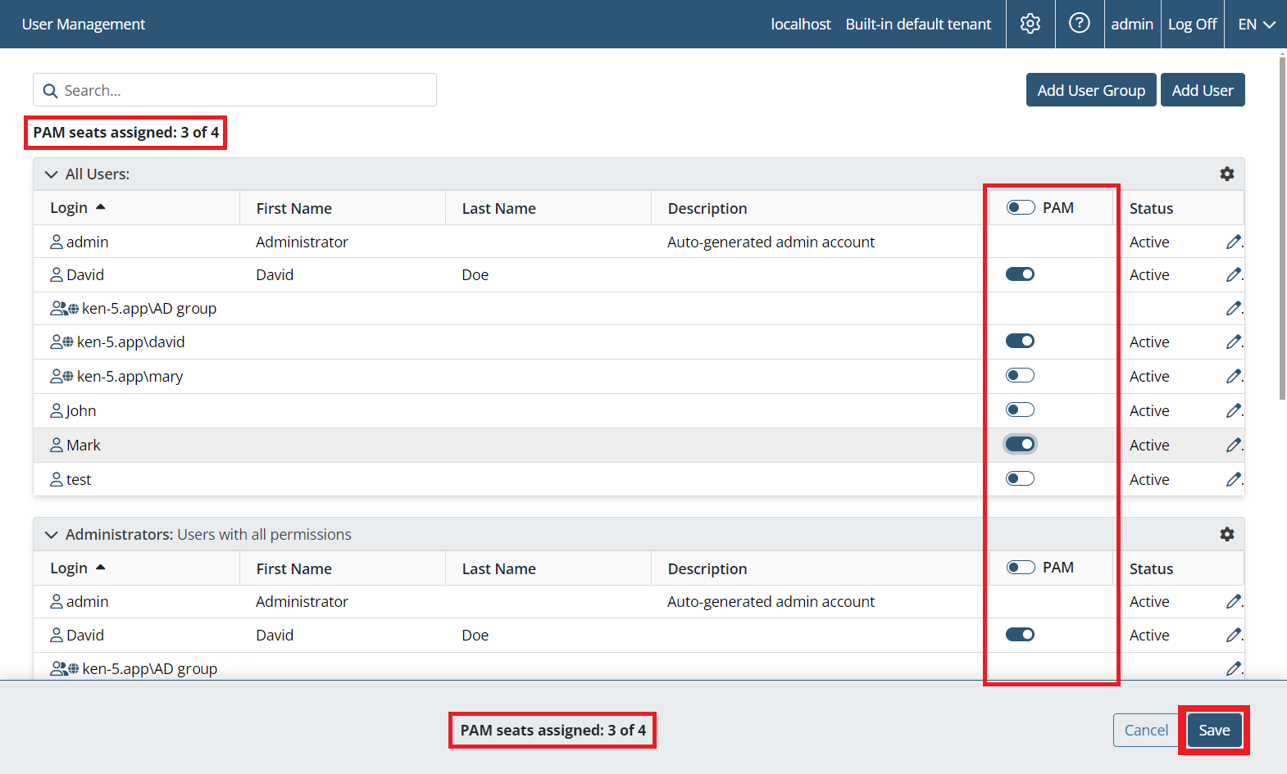1287x774 pixels.
Task: Click the Administrators group settings gear
Action: point(1226,534)
